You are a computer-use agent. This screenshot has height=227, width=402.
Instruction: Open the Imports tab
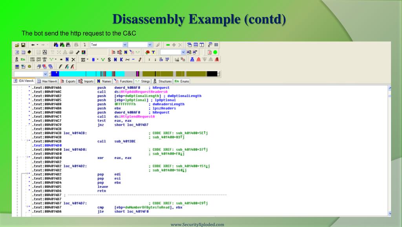86,81
